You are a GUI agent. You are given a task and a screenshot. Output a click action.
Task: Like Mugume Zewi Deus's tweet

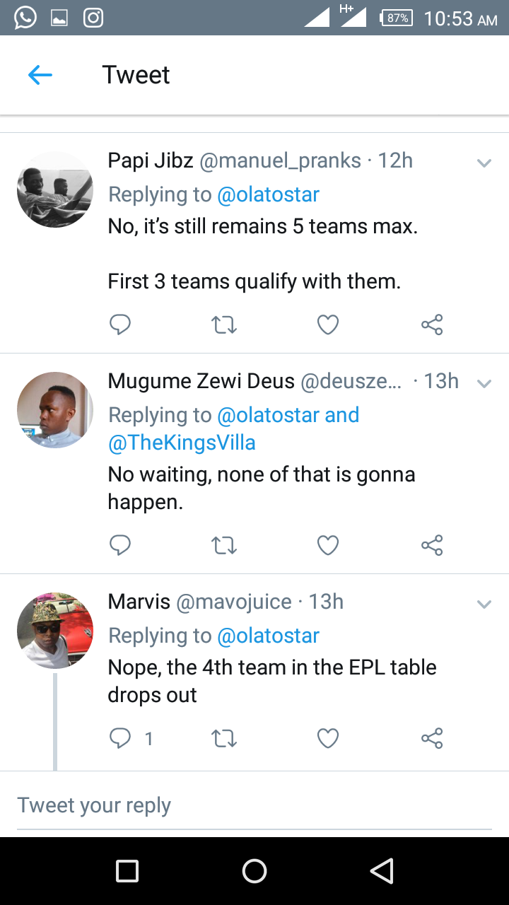pos(328,545)
